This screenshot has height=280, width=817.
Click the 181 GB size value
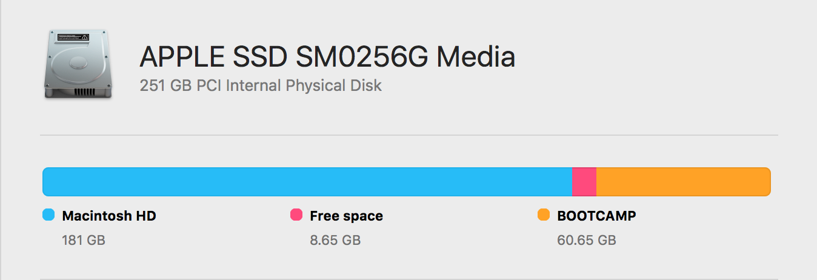point(84,241)
